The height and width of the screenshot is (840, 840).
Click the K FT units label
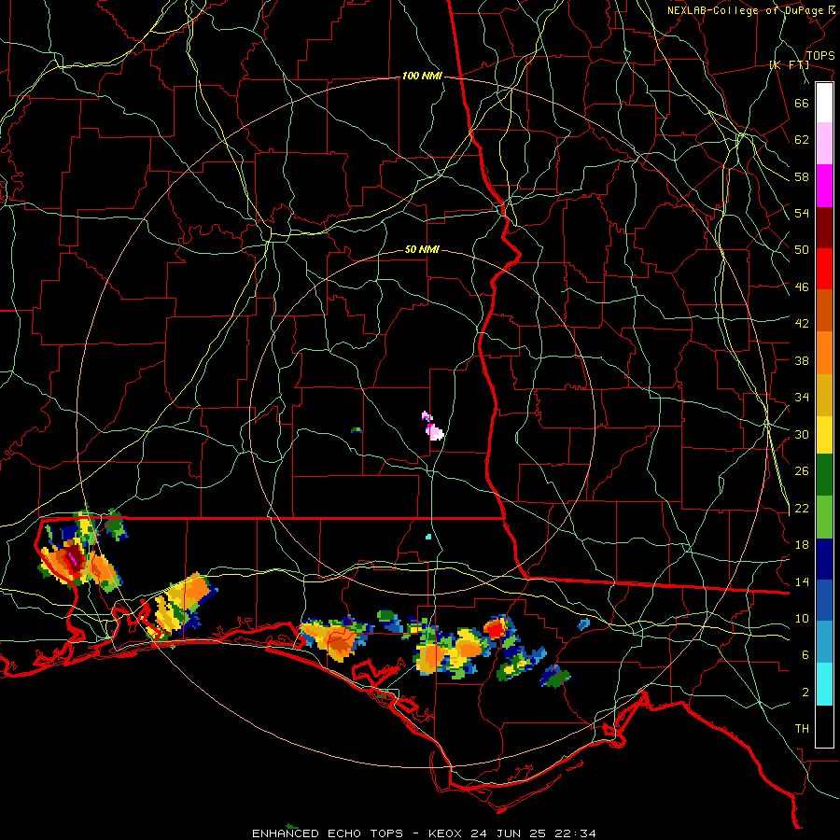[x=790, y=65]
